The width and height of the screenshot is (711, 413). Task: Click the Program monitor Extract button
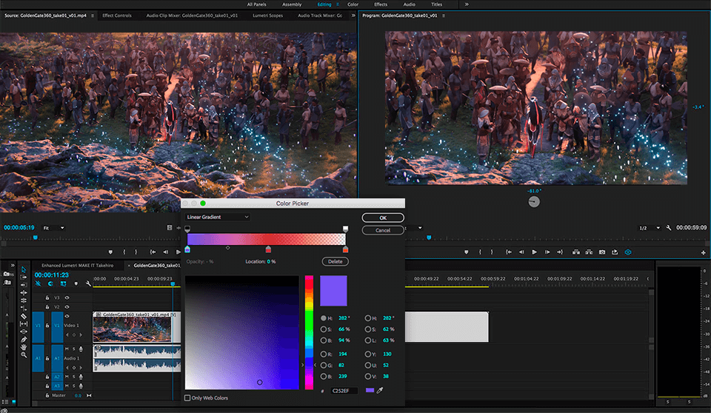pyautogui.click(x=589, y=252)
